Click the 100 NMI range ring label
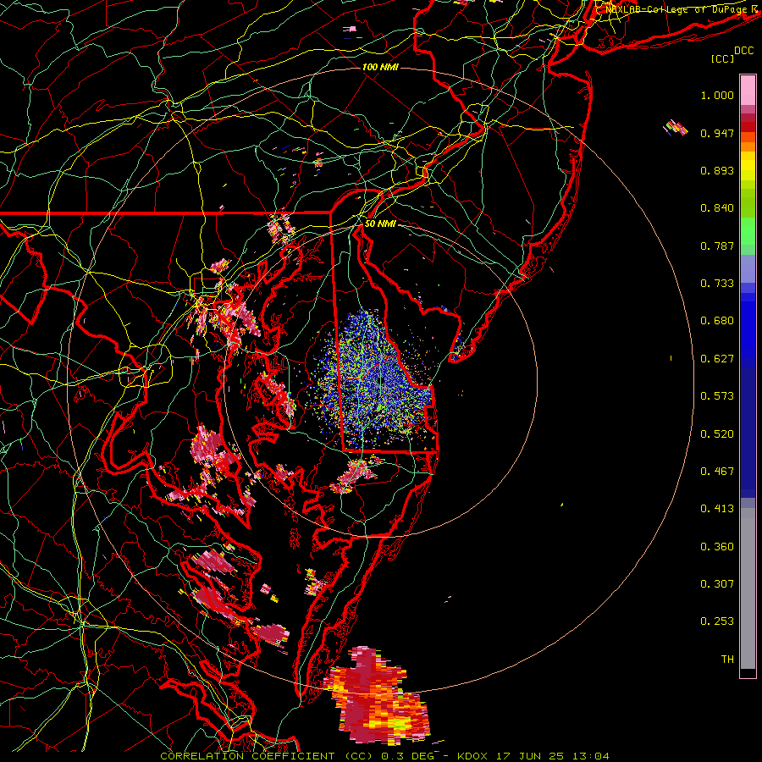 tap(380, 67)
